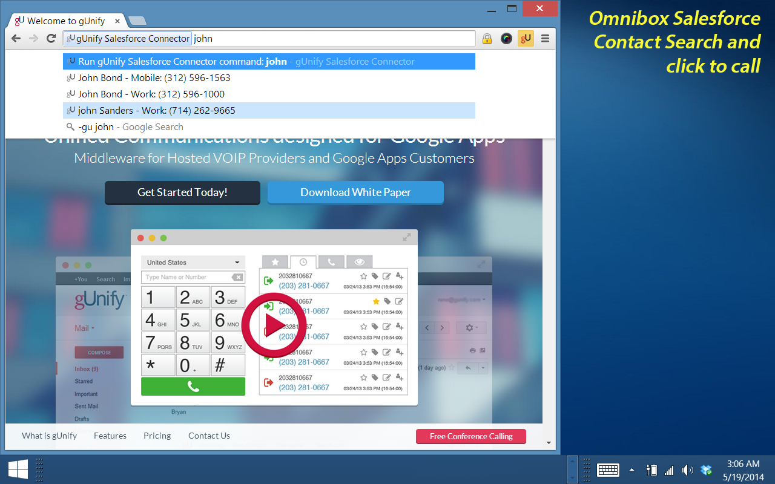Viewport: 775px width, 484px height.
Task: Tap the asterisk key on dialpad
Action: tap(158, 365)
